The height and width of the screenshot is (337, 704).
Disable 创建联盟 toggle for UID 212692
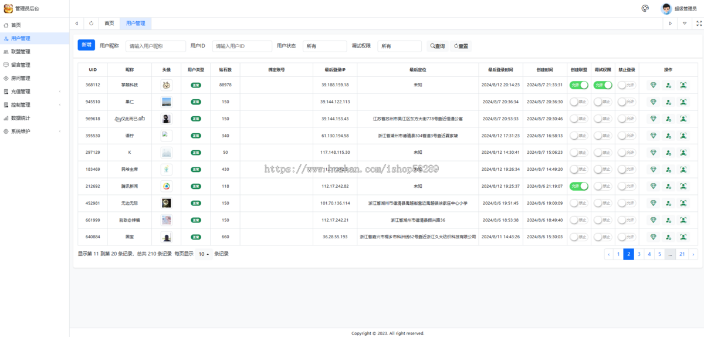[x=578, y=186]
